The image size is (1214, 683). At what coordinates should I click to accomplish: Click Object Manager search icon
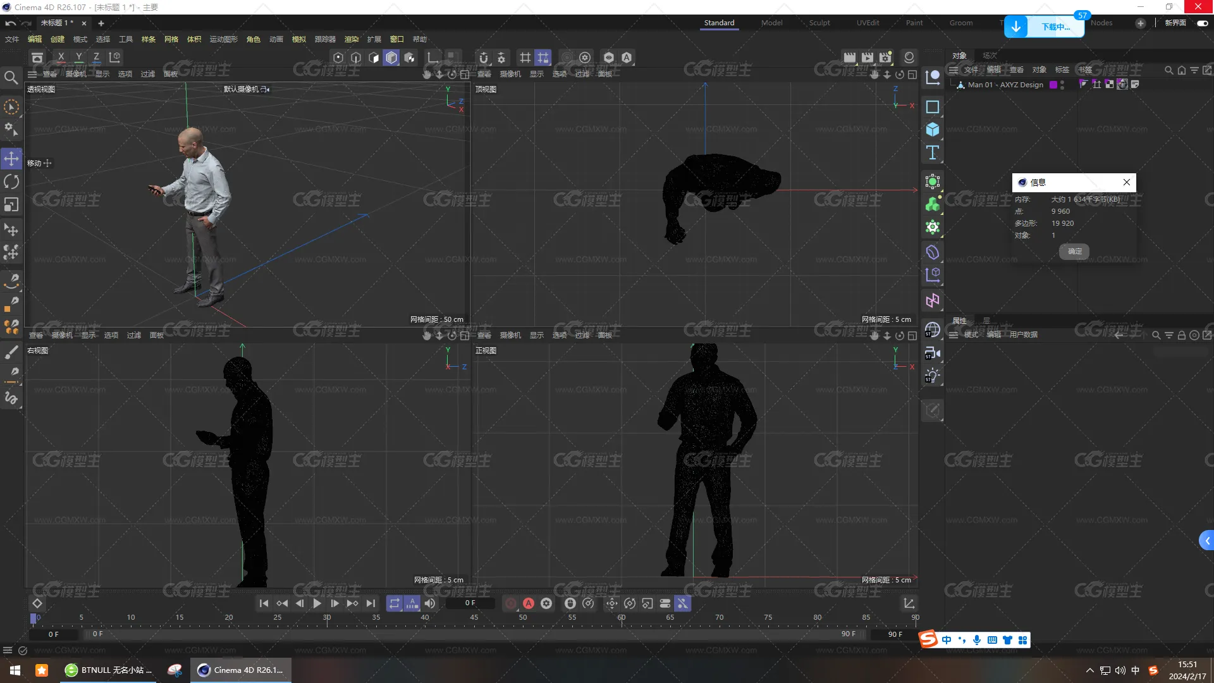pos(1168,70)
